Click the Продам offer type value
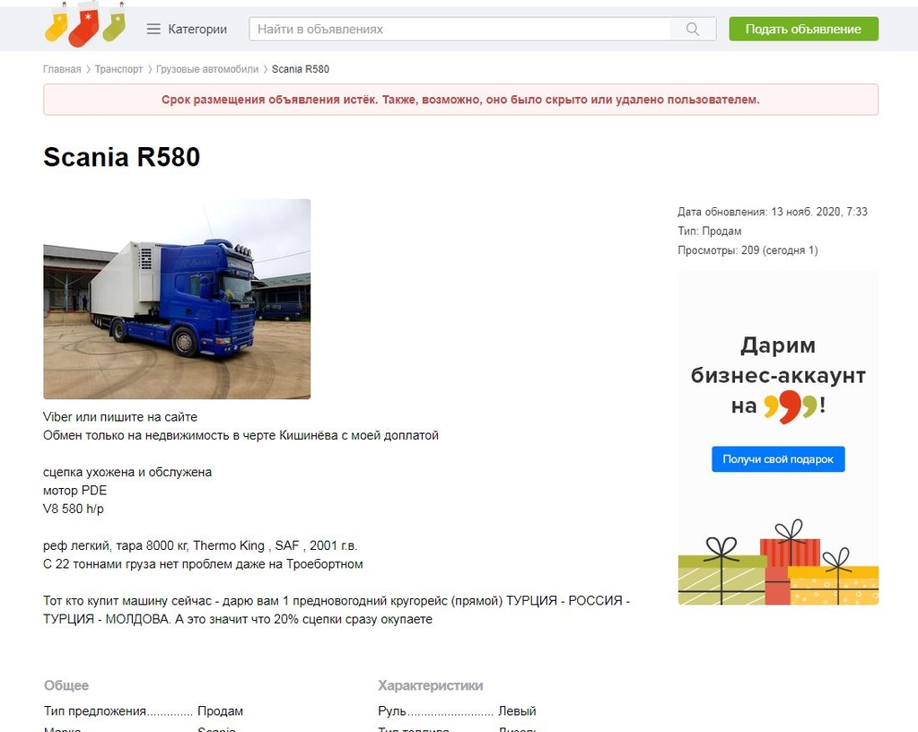This screenshot has width=918, height=732. 220,711
